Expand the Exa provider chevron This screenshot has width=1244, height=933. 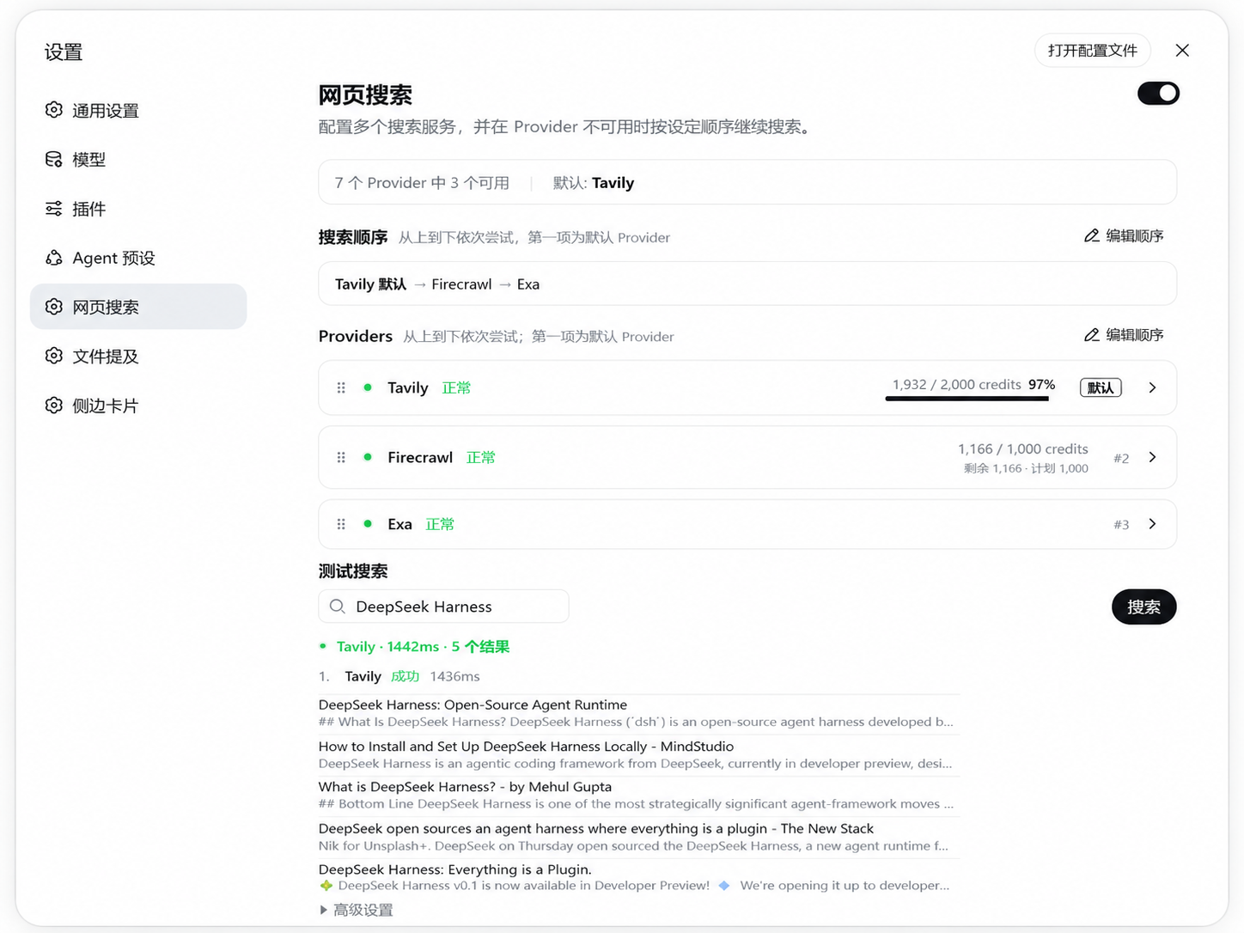pyautogui.click(x=1153, y=524)
